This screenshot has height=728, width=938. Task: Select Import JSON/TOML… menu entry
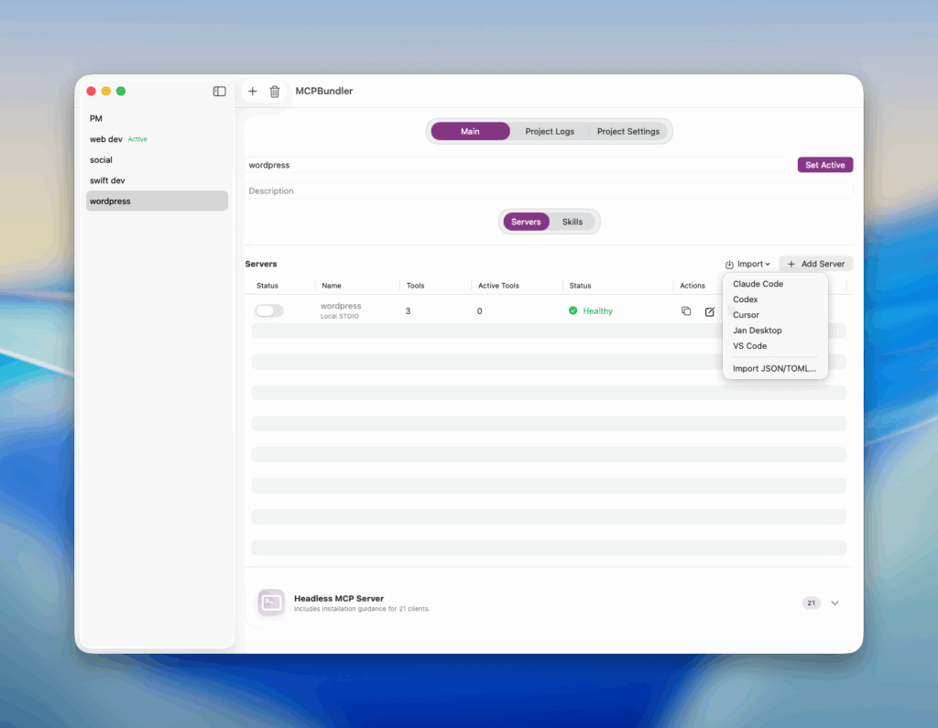(x=774, y=369)
